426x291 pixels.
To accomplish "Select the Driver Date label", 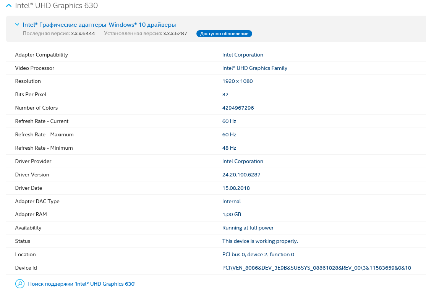I will [29, 188].
